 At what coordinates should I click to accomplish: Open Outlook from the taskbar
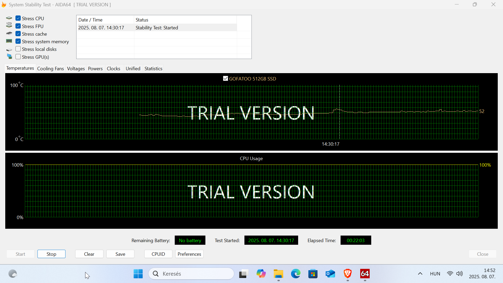click(330, 274)
